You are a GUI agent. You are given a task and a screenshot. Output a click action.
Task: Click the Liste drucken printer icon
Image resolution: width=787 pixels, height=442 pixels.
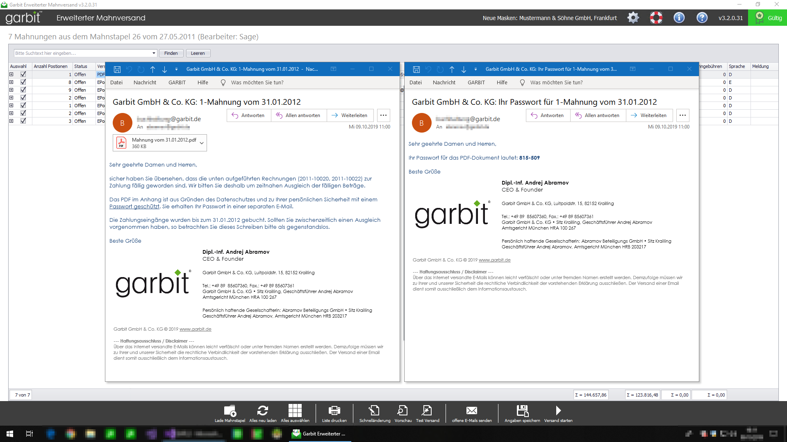[334, 410]
